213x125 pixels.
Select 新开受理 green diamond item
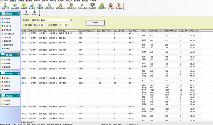[6, 60]
